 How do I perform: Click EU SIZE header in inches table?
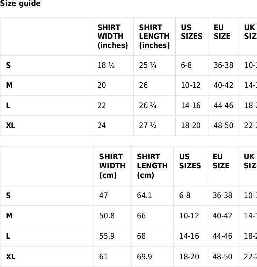coord(222,32)
